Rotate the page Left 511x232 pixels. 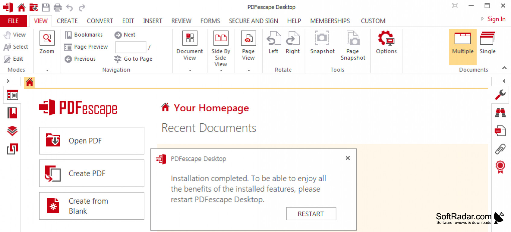(x=273, y=43)
